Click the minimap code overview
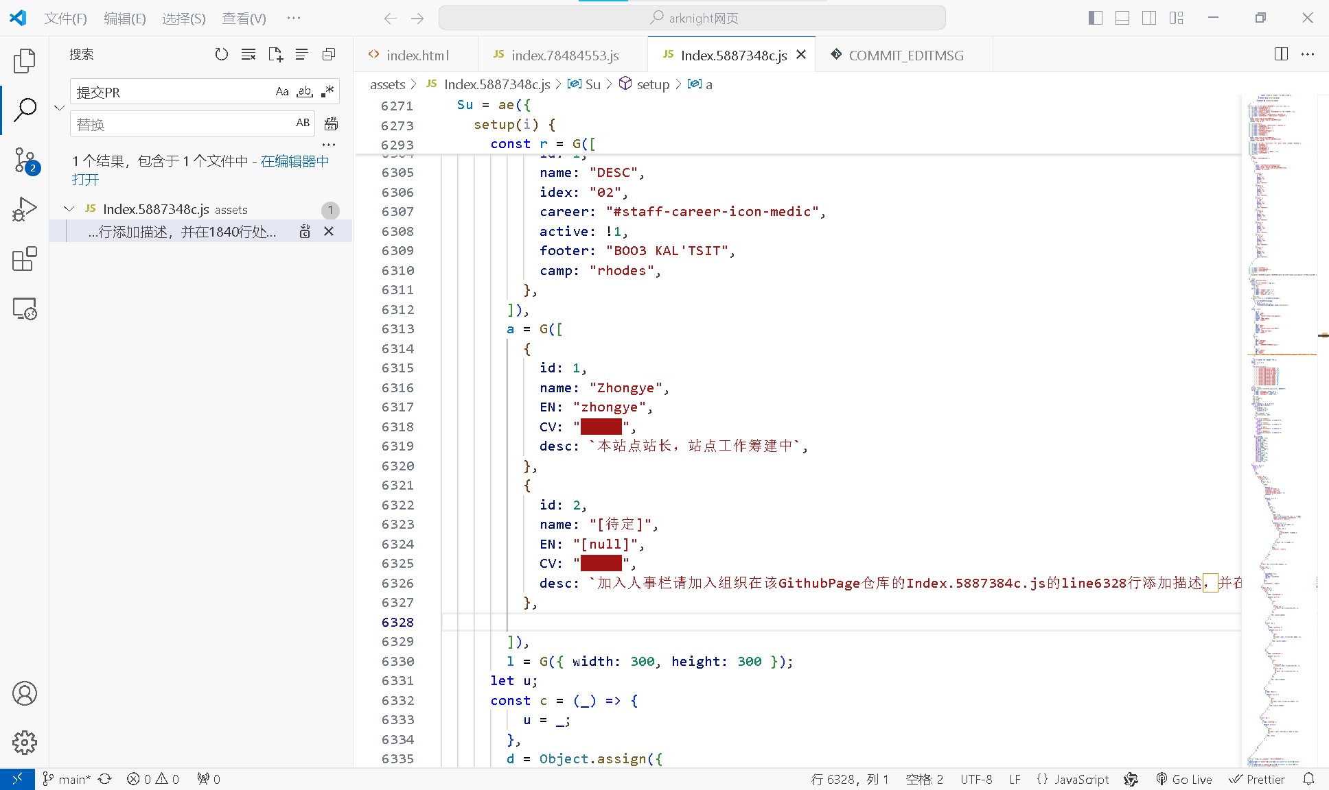The image size is (1329, 790). pos(1280,431)
